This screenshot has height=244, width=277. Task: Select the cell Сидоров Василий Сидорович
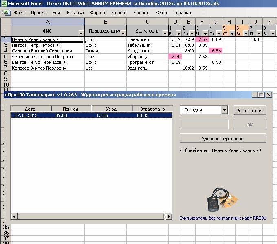pos(48,51)
